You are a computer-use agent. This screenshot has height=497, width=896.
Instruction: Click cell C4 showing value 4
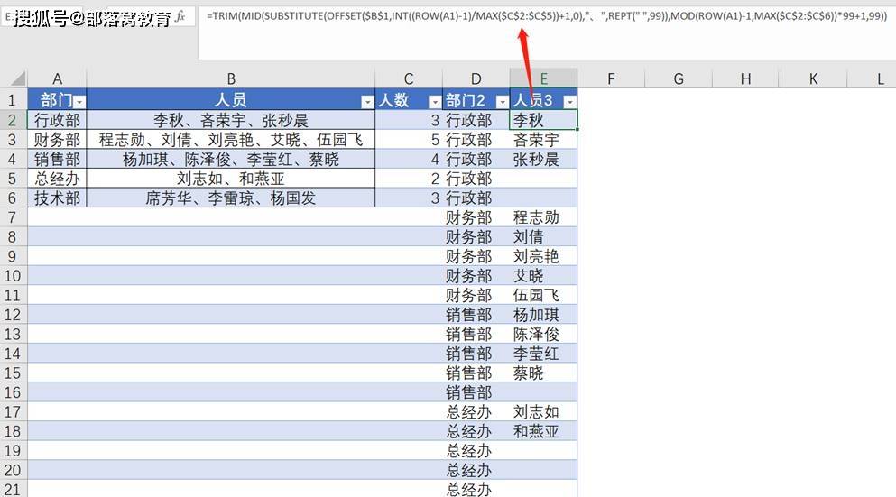coord(408,160)
